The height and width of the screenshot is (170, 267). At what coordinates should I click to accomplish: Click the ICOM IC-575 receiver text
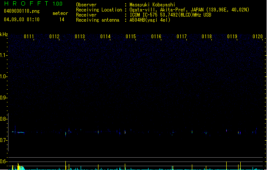(x=170, y=15)
